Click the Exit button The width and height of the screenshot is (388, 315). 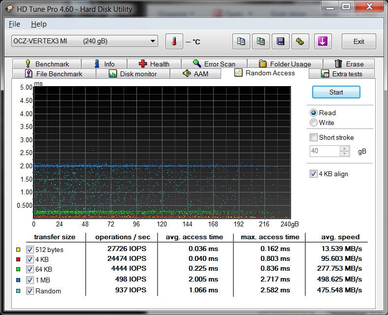pyautogui.click(x=358, y=41)
